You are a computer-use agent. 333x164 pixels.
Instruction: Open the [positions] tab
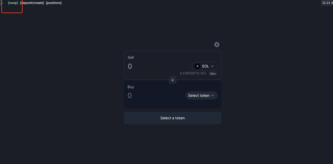[x=54, y=3]
